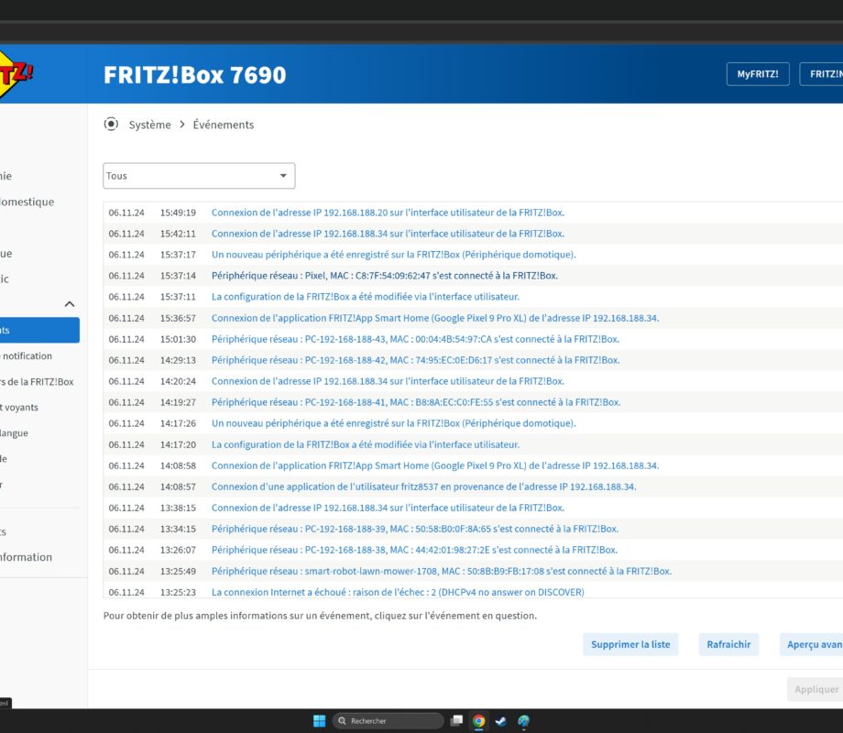Image resolution: width=843 pixels, height=733 pixels.
Task: Launch Steam from the taskbar
Action: pyautogui.click(x=500, y=721)
